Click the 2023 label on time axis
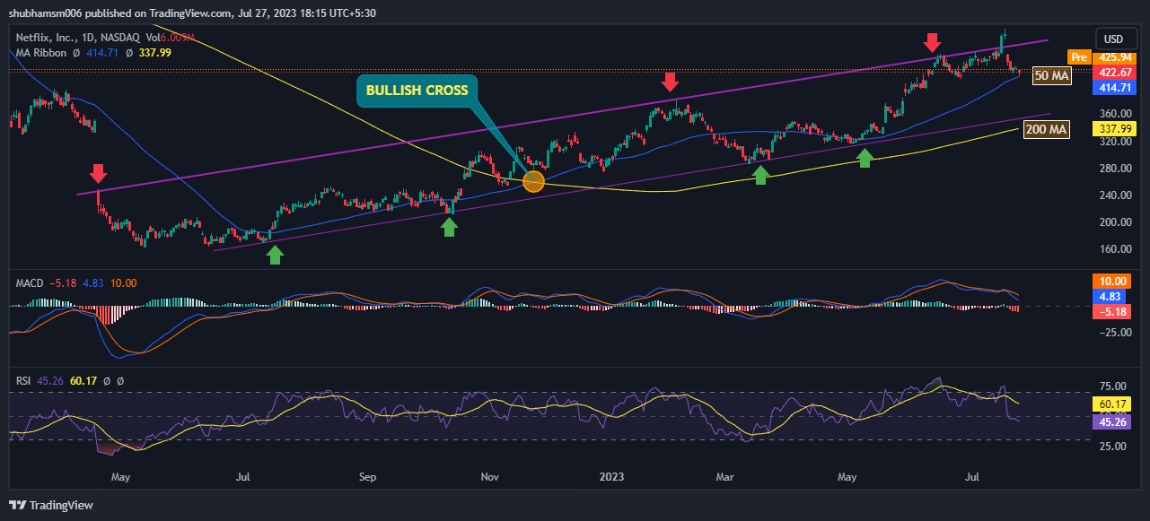 pyautogui.click(x=611, y=478)
